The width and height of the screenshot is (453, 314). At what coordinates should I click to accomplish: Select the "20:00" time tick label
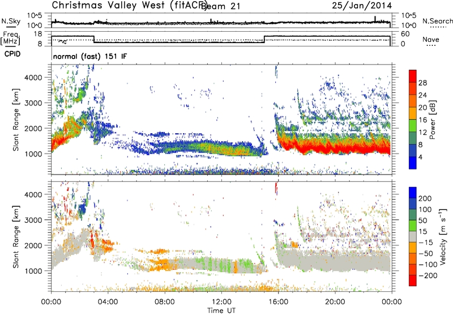pos(335,302)
